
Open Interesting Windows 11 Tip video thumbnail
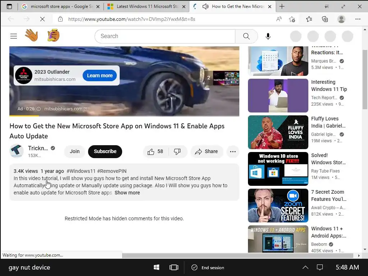click(x=278, y=96)
